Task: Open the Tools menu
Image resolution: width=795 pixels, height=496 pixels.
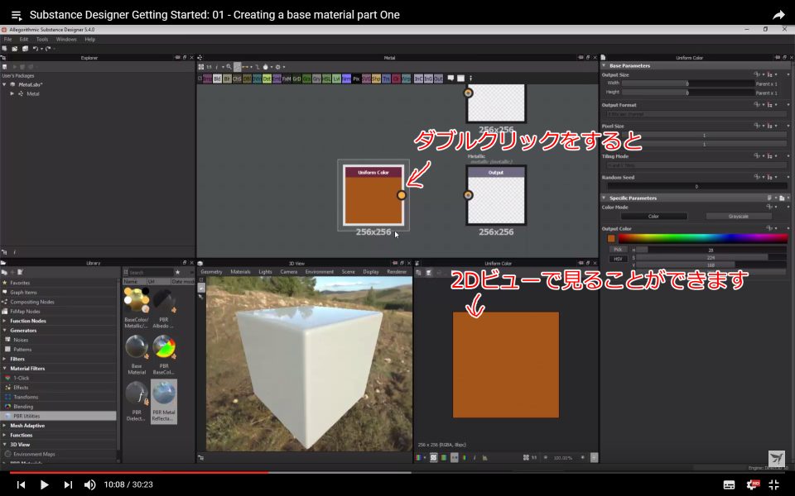Action: [x=42, y=39]
